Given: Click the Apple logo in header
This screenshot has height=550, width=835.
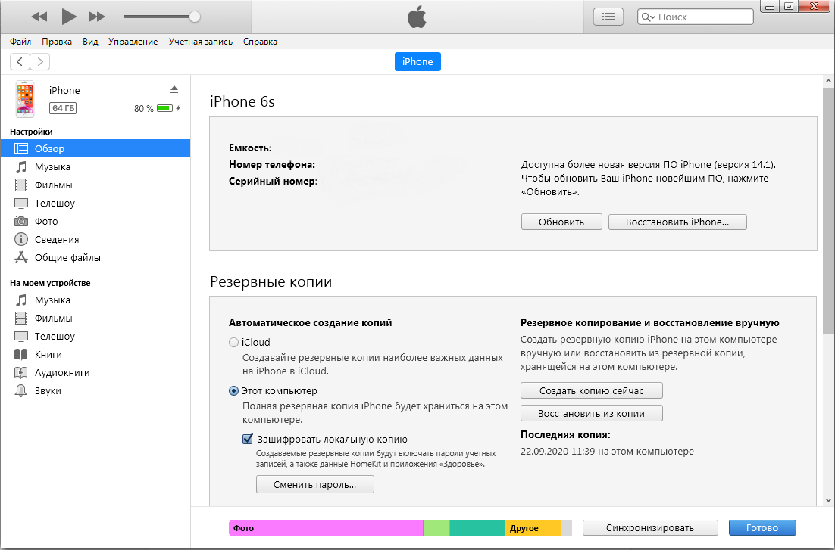Looking at the screenshot, I should point(417,17).
